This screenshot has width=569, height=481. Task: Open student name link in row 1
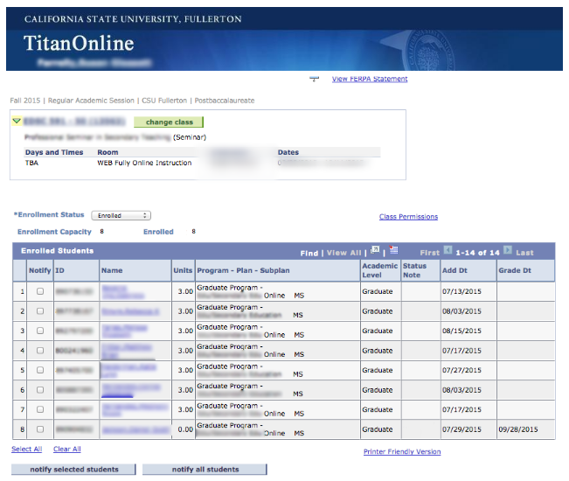coord(122,292)
